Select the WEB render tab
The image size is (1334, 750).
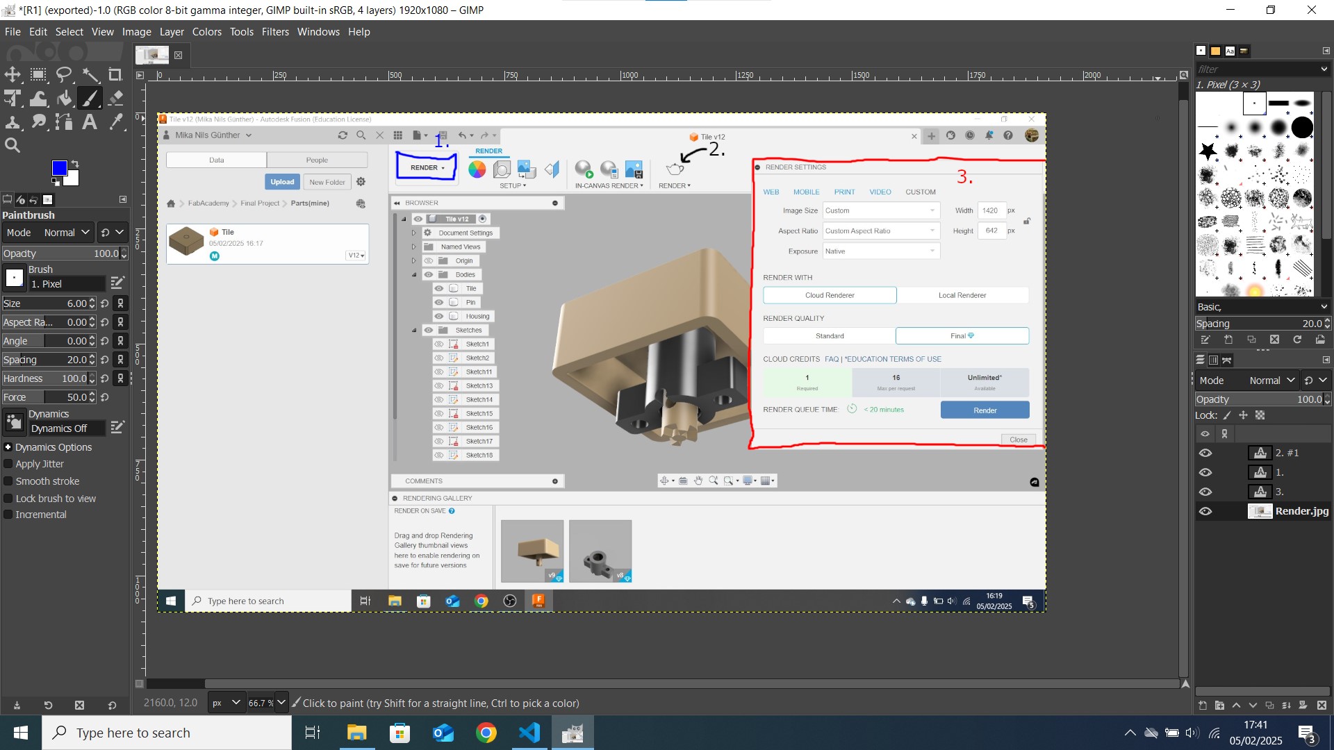(x=773, y=190)
